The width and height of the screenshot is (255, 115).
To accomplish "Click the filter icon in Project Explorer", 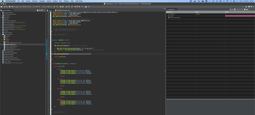I will [42, 10].
